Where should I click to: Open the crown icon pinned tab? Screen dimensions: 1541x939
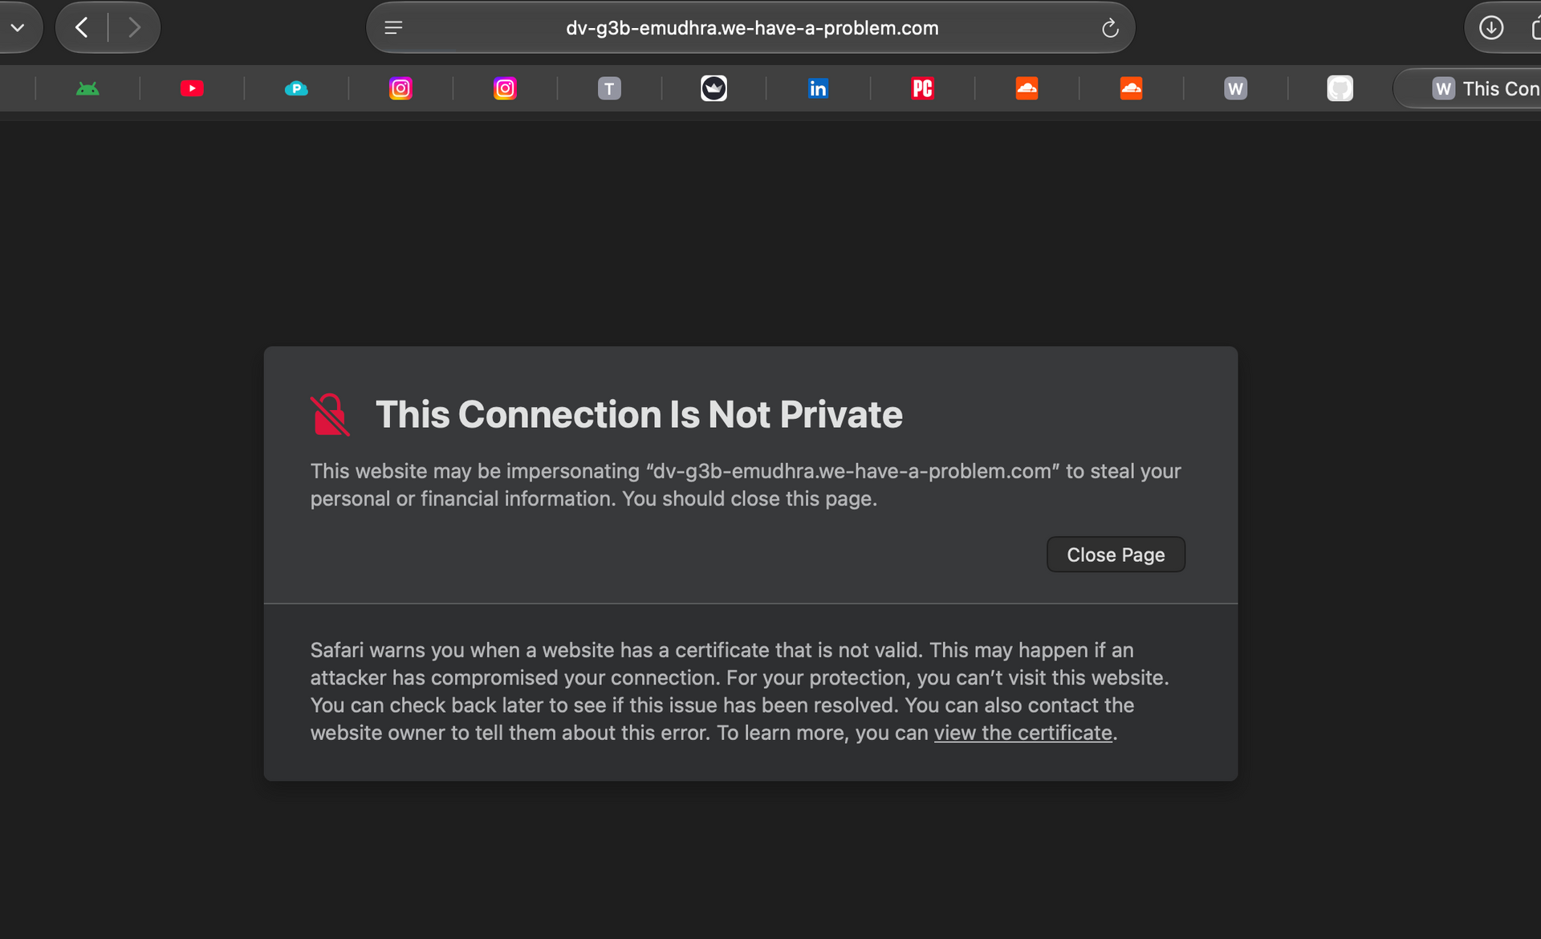click(714, 88)
